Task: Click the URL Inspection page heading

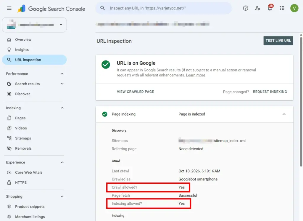Action: click(114, 41)
